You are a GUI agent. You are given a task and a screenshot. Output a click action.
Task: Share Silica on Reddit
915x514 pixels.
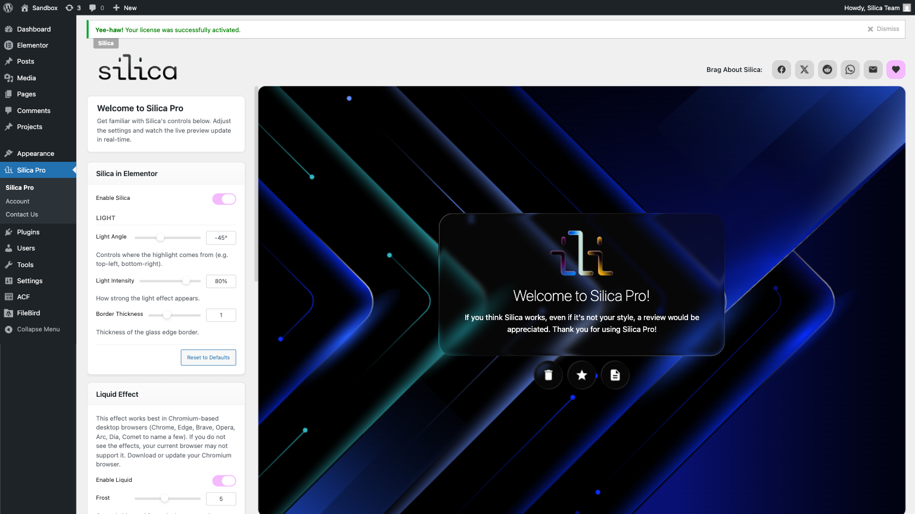tap(827, 69)
